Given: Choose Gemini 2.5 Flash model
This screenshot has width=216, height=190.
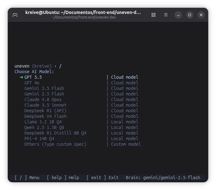Looking at the screenshot, I should pyautogui.click(x=44, y=94).
